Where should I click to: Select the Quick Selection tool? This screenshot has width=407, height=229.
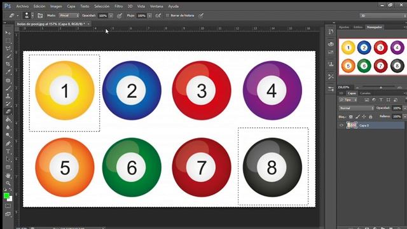(x=8, y=57)
